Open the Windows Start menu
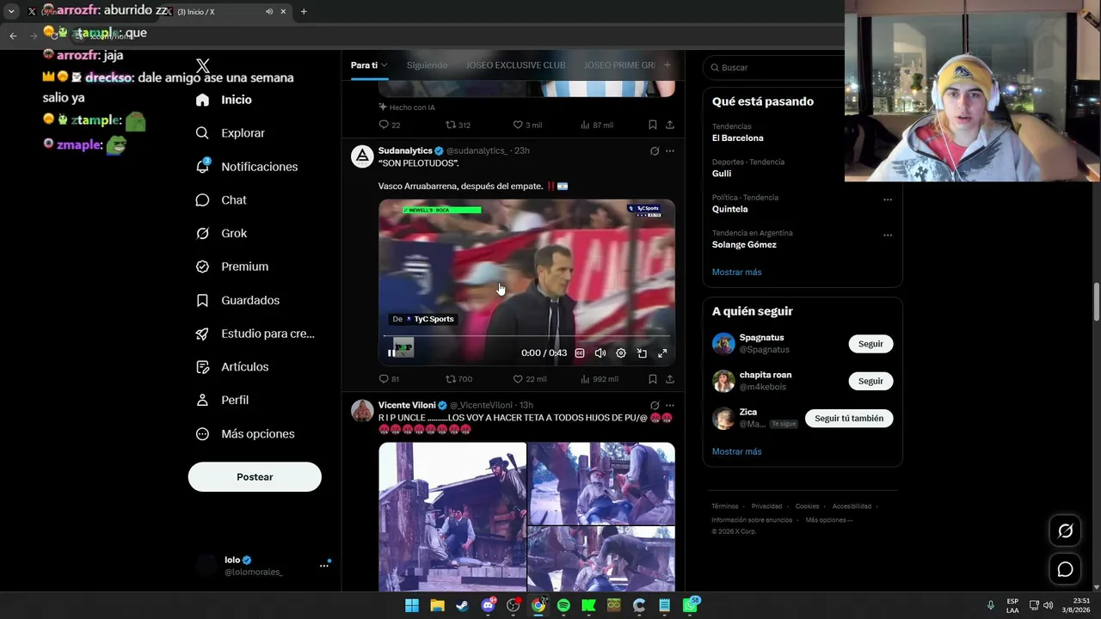 pyautogui.click(x=412, y=605)
